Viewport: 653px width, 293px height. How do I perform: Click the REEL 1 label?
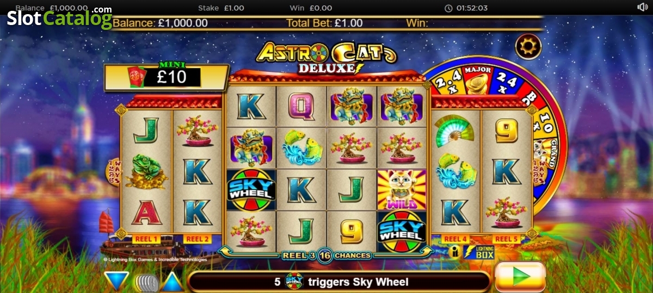(146, 239)
